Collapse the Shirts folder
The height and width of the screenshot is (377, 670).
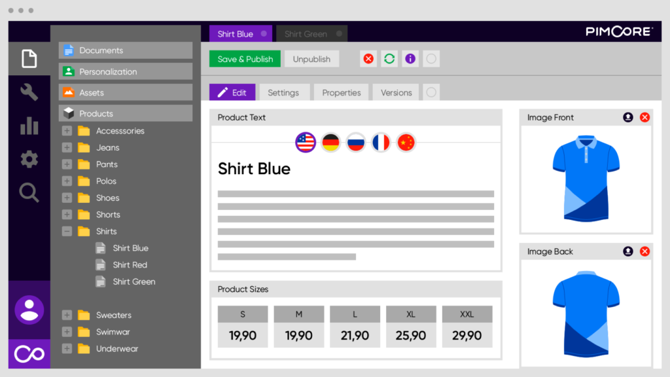pos(67,231)
